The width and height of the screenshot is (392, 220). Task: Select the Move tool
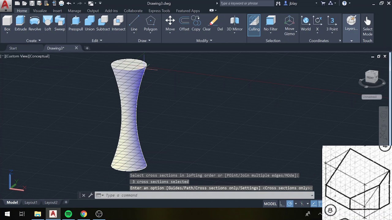pos(170,24)
